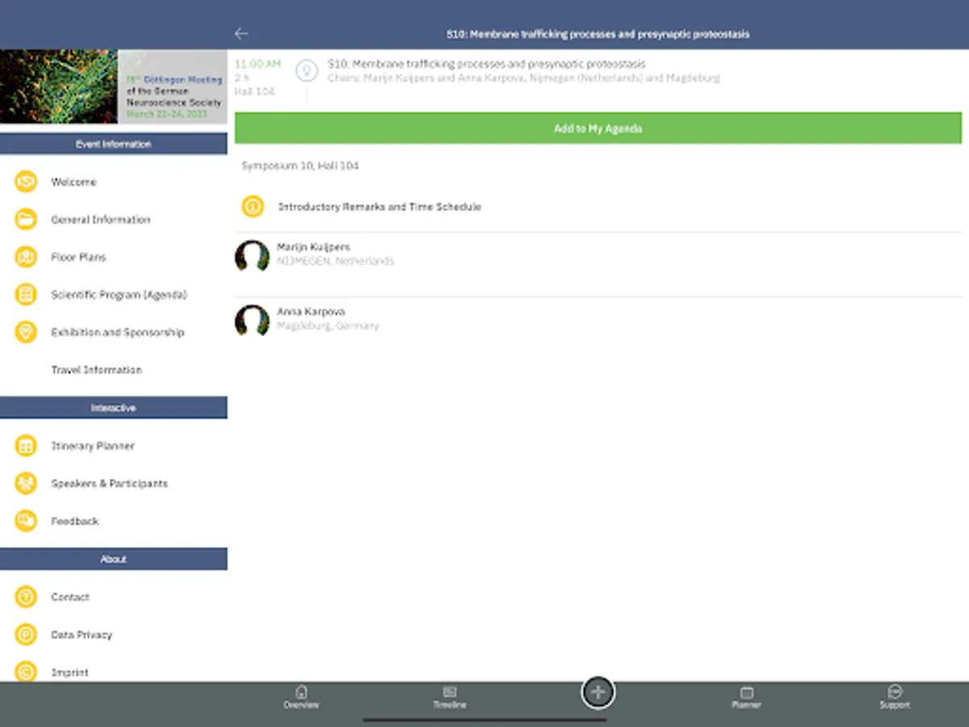
Task: Open Marijn Kuijpers avatar
Action: (x=252, y=256)
